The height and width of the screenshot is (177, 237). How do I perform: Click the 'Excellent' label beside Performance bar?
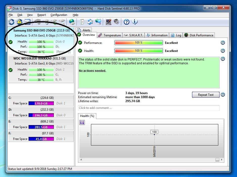point(171,43)
